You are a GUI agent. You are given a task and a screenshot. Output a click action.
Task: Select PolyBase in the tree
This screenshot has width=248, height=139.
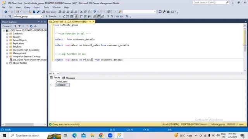click(17, 47)
